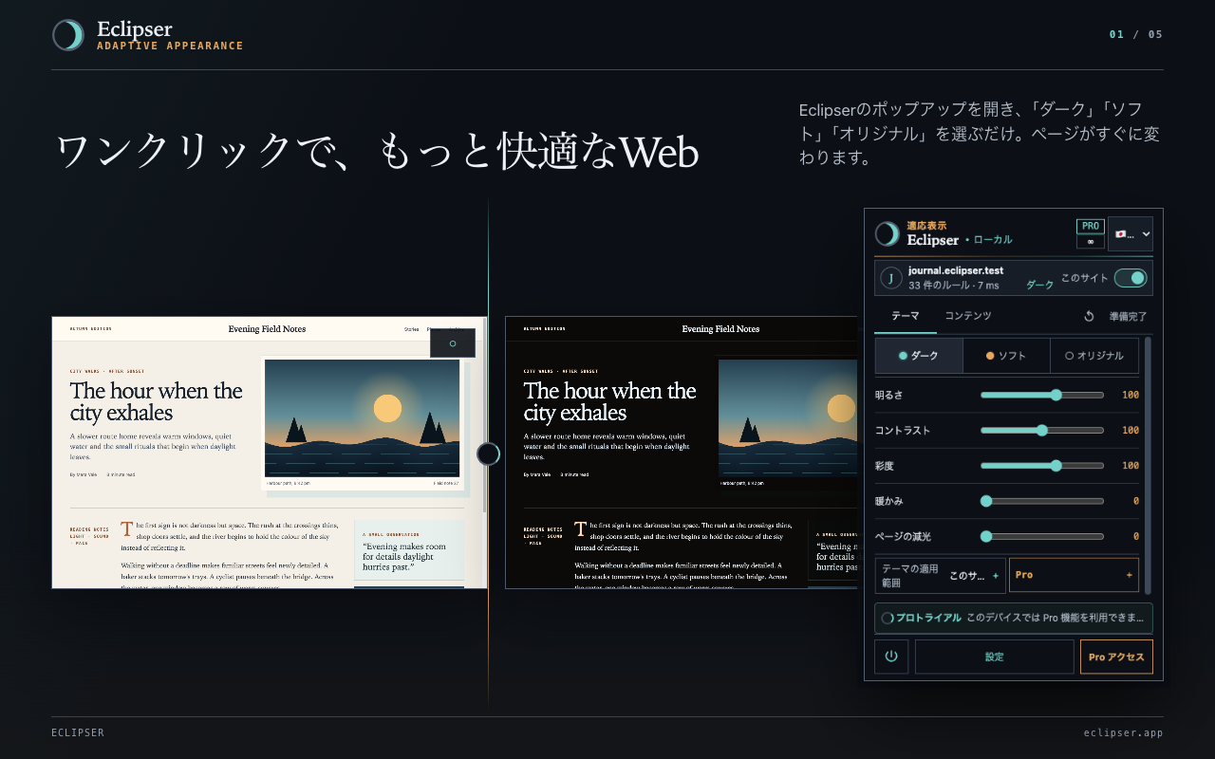Click the プロトライアル banner
This screenshot has height=759, width=1215.
pos(1014,618)
